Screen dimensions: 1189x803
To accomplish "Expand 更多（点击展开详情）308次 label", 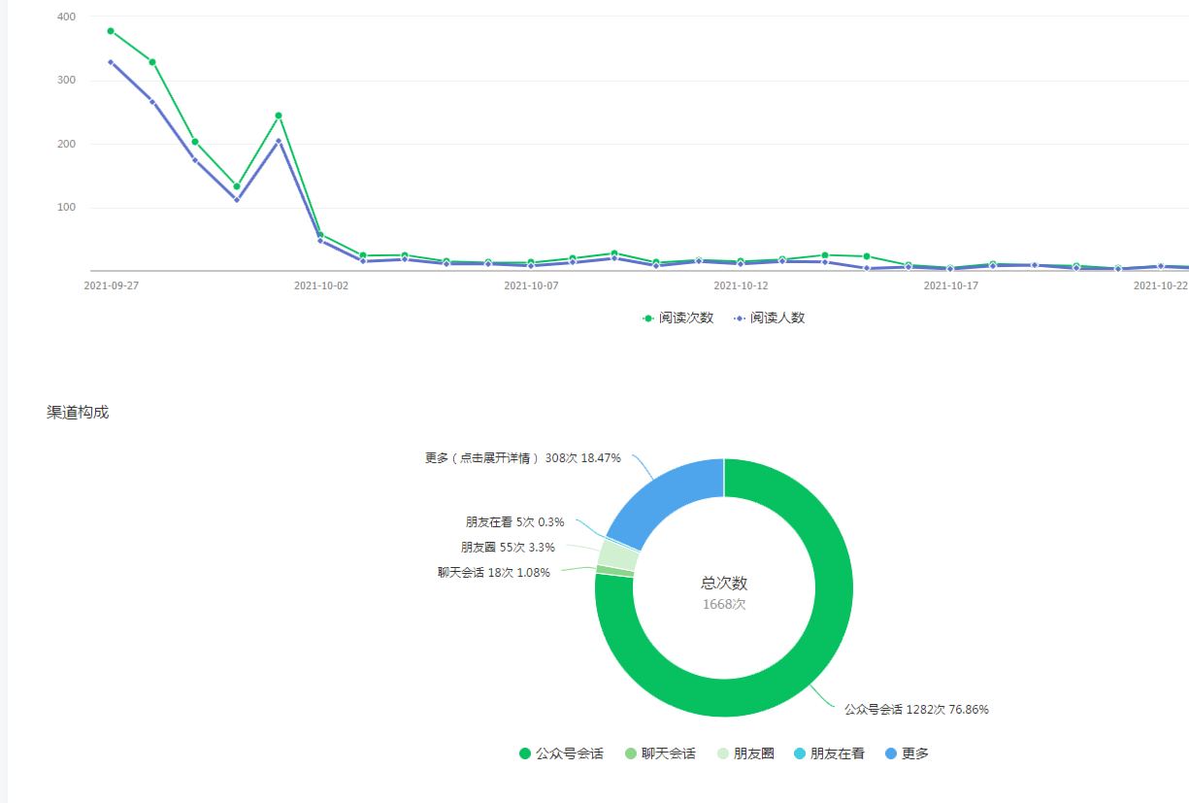I will [x=522, y=458].
